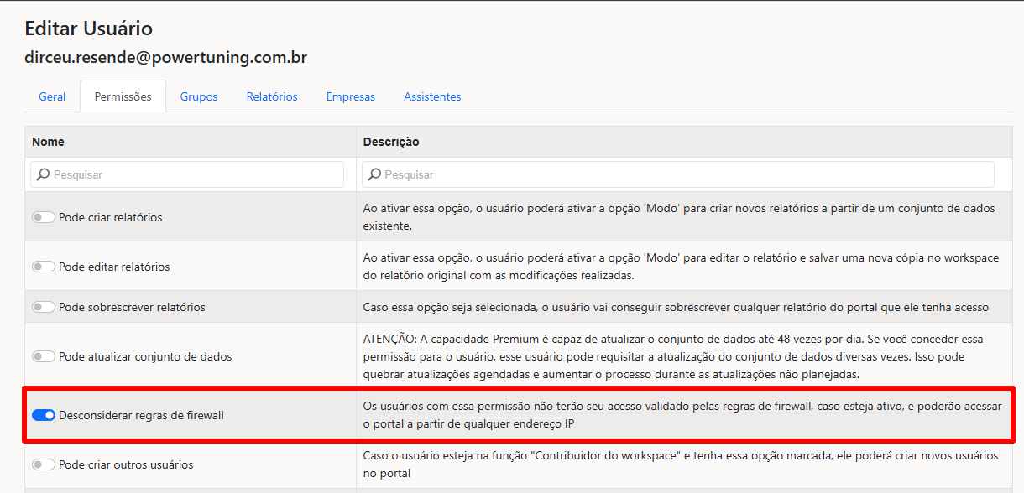
Task: Click the firewall permission description text
Action: click(682, 415)
